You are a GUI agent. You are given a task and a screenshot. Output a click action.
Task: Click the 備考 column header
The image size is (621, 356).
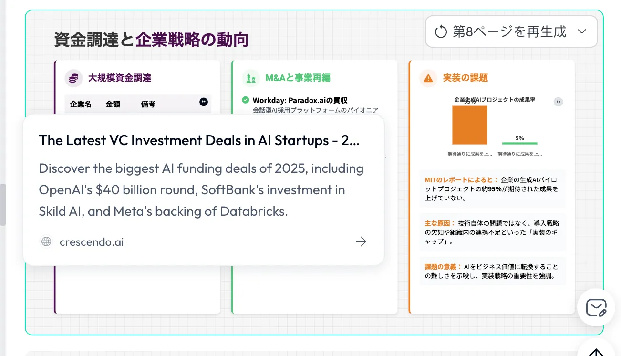coord(148,104)
